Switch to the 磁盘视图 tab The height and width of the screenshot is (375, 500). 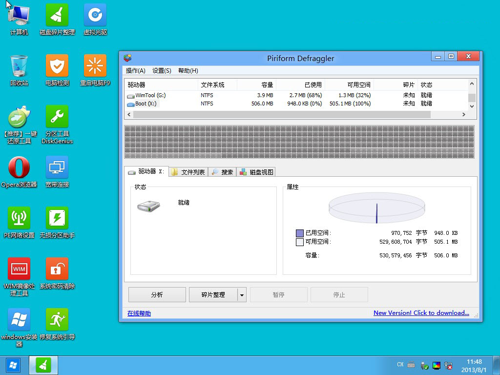(256, 172)
